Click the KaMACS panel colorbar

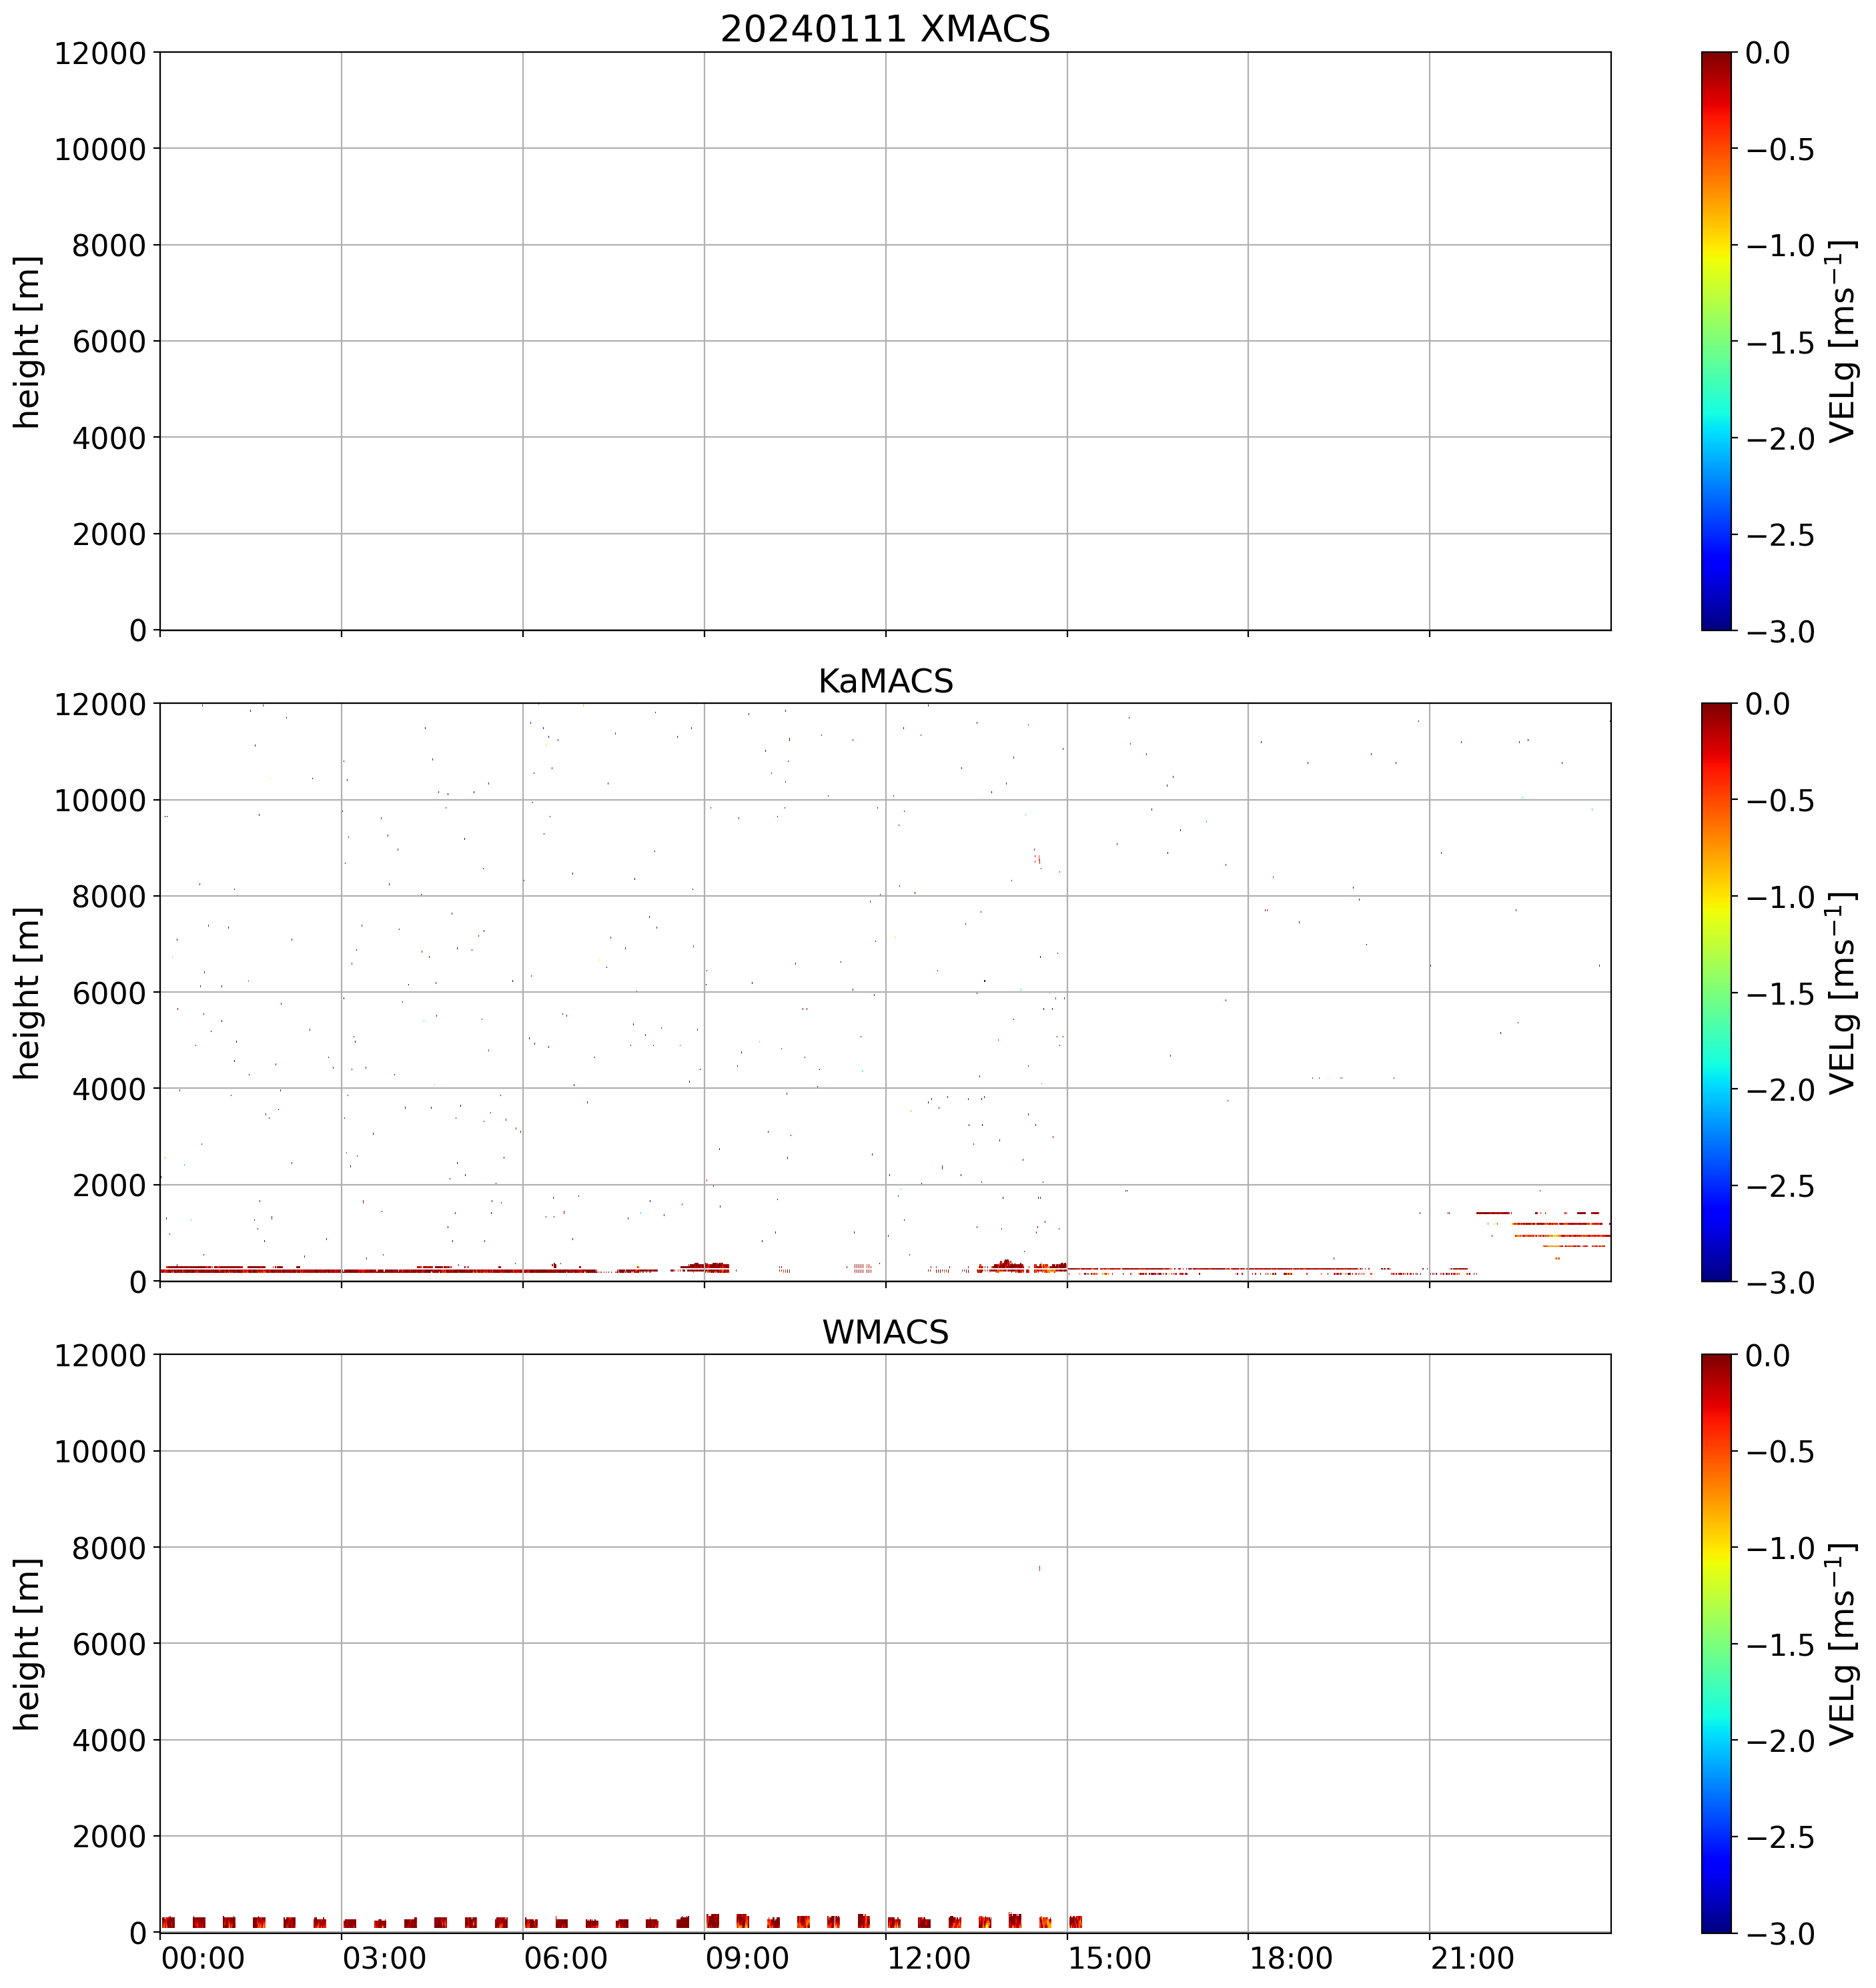click(x=1716, y=992)
